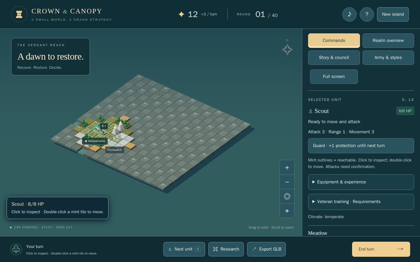Zoom out with the minus button

pos(287,182)
